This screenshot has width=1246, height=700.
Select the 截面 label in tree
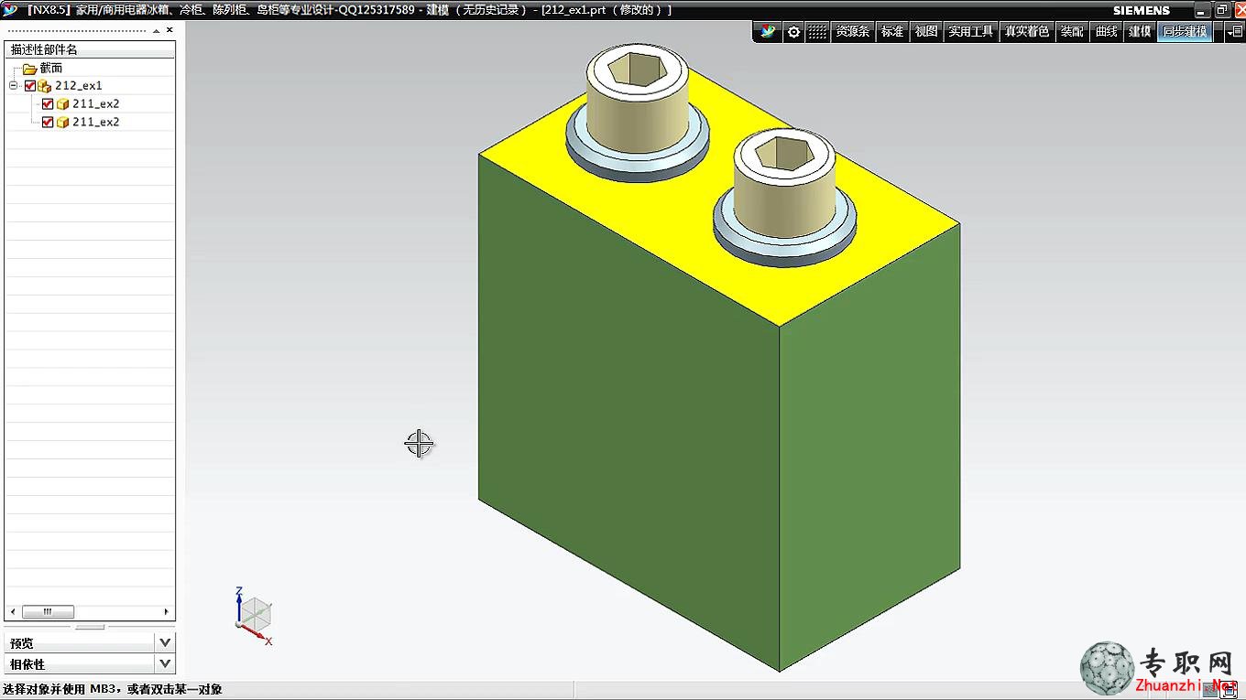51,69
